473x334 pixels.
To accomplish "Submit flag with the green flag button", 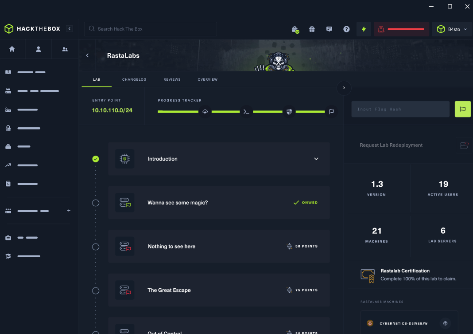I will pyautogui.click(x=463, y=109).
